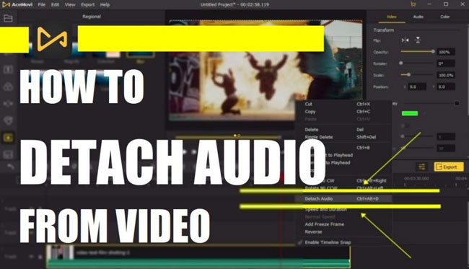The width and height of the screenshot is (469, 269).
Task: Open the timeline settings sliders icon
Action: (422, 167)
